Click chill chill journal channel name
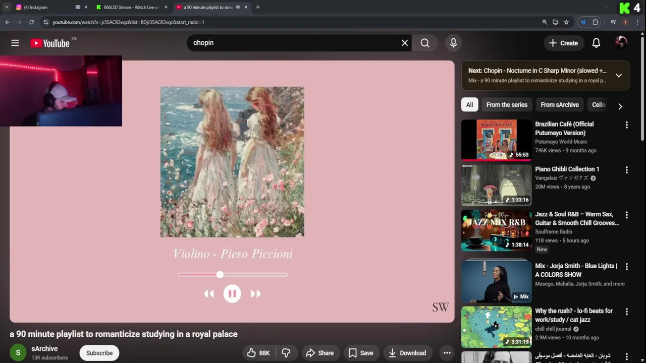646x363 pixels. coord(553,329)
